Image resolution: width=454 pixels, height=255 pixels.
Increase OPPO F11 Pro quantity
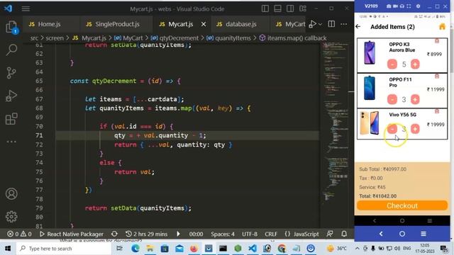(415, 99)
